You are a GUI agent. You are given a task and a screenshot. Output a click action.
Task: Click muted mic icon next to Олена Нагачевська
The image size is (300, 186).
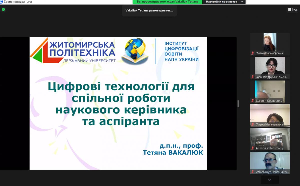coord(253,124)
